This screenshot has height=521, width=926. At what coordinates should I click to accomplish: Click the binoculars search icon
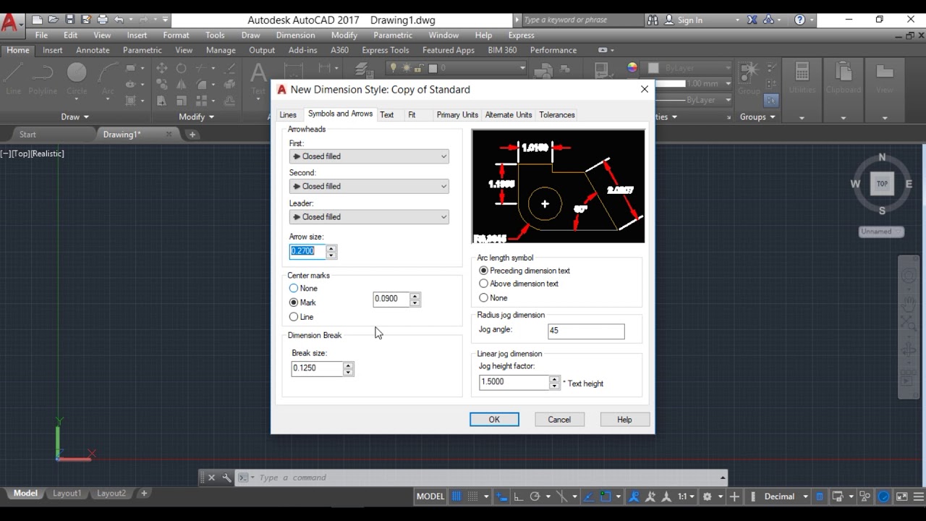[x=653, y=20]
